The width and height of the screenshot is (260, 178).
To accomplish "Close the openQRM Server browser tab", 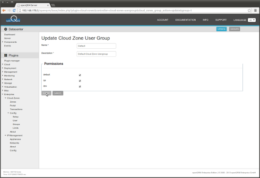I will 48,5.
